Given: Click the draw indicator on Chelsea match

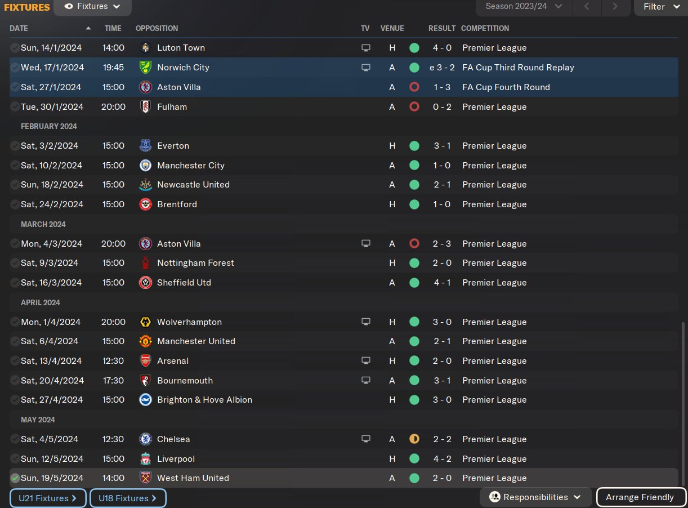Looking at the screenshot, I should coord(414,439).
